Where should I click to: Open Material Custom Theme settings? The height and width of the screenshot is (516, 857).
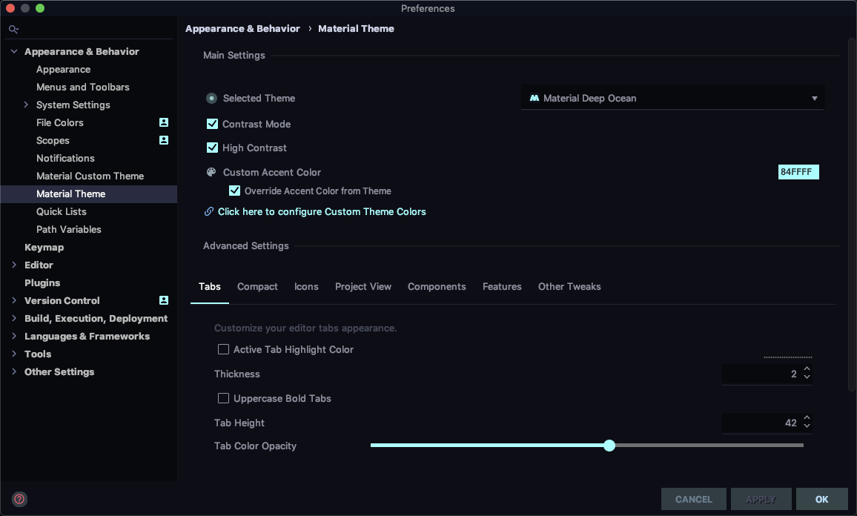[x=90, y=176]
